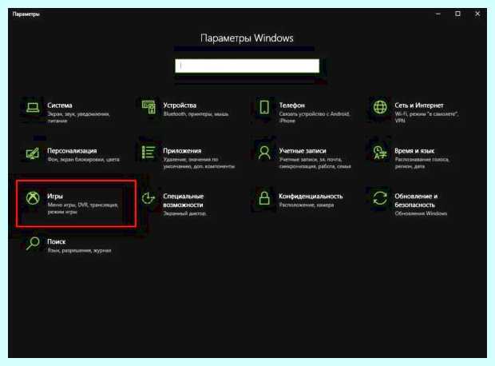Select the Учетные записи person icon
This screenshot has width=495, height=366.
[x=264, y=153]
